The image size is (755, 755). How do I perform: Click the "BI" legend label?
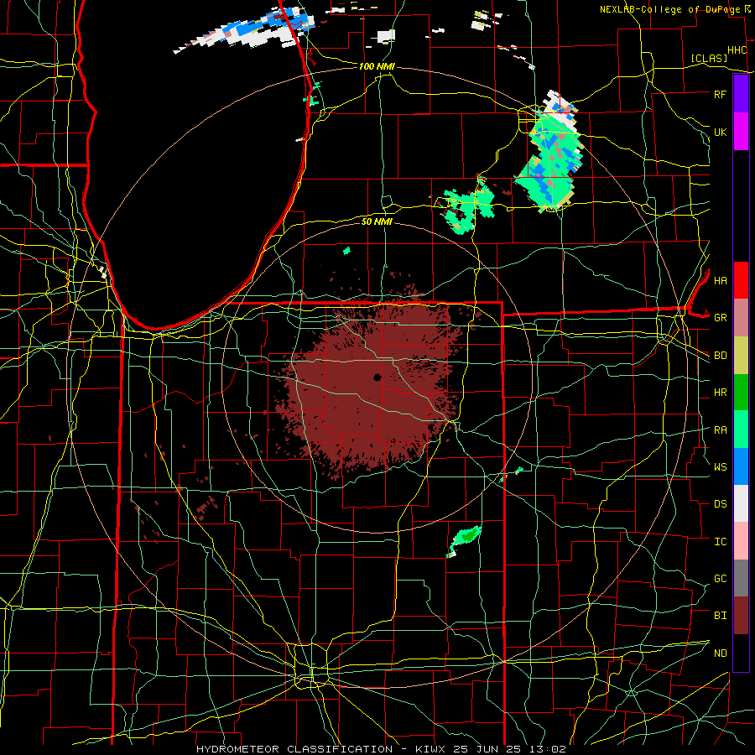point(720,616)
